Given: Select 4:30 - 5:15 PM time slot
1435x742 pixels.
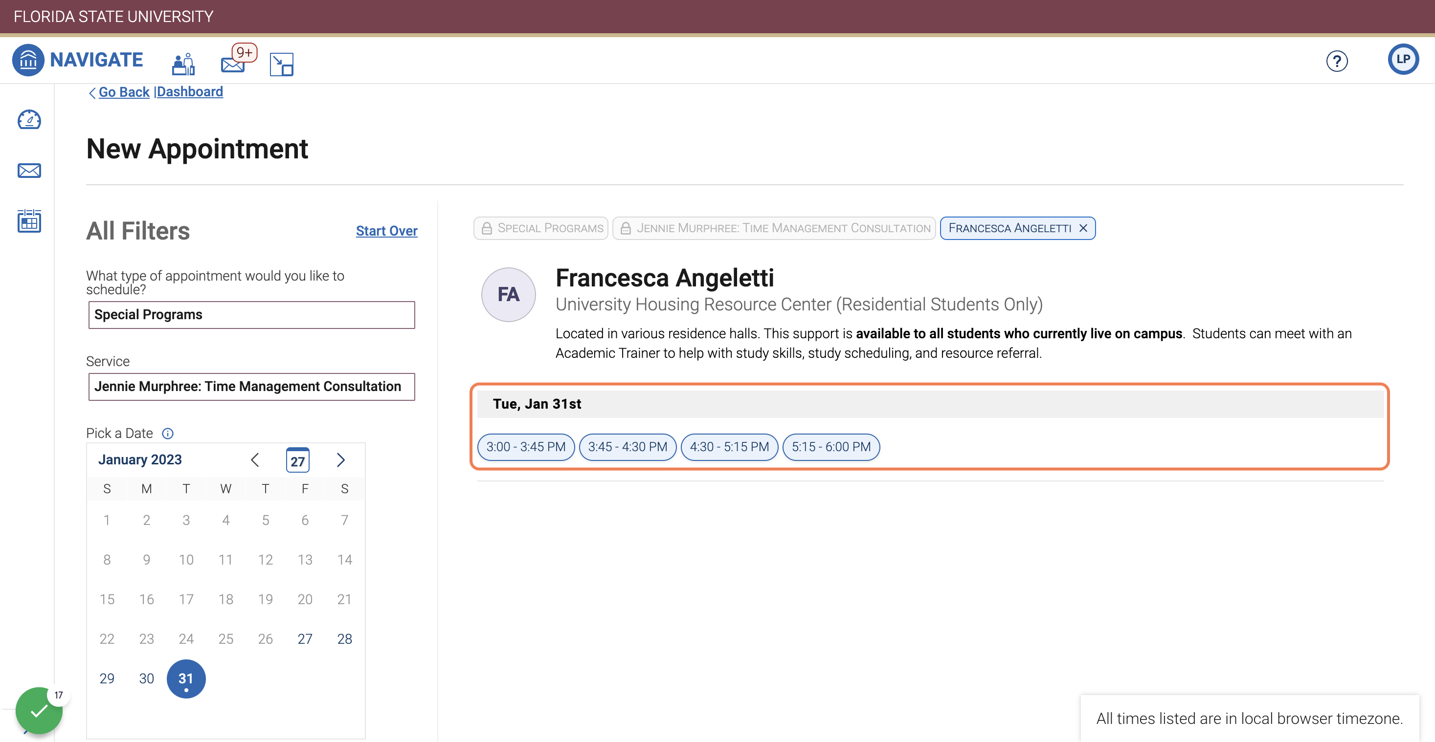Looking at the screenshot, I should click(729, 447).
